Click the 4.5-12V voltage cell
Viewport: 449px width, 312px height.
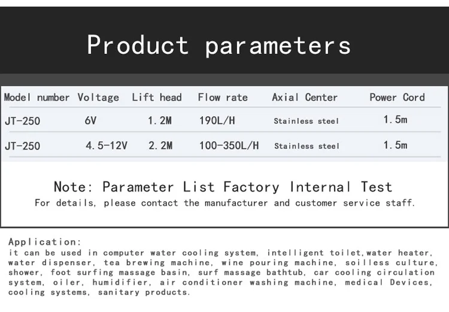(105, 146)
